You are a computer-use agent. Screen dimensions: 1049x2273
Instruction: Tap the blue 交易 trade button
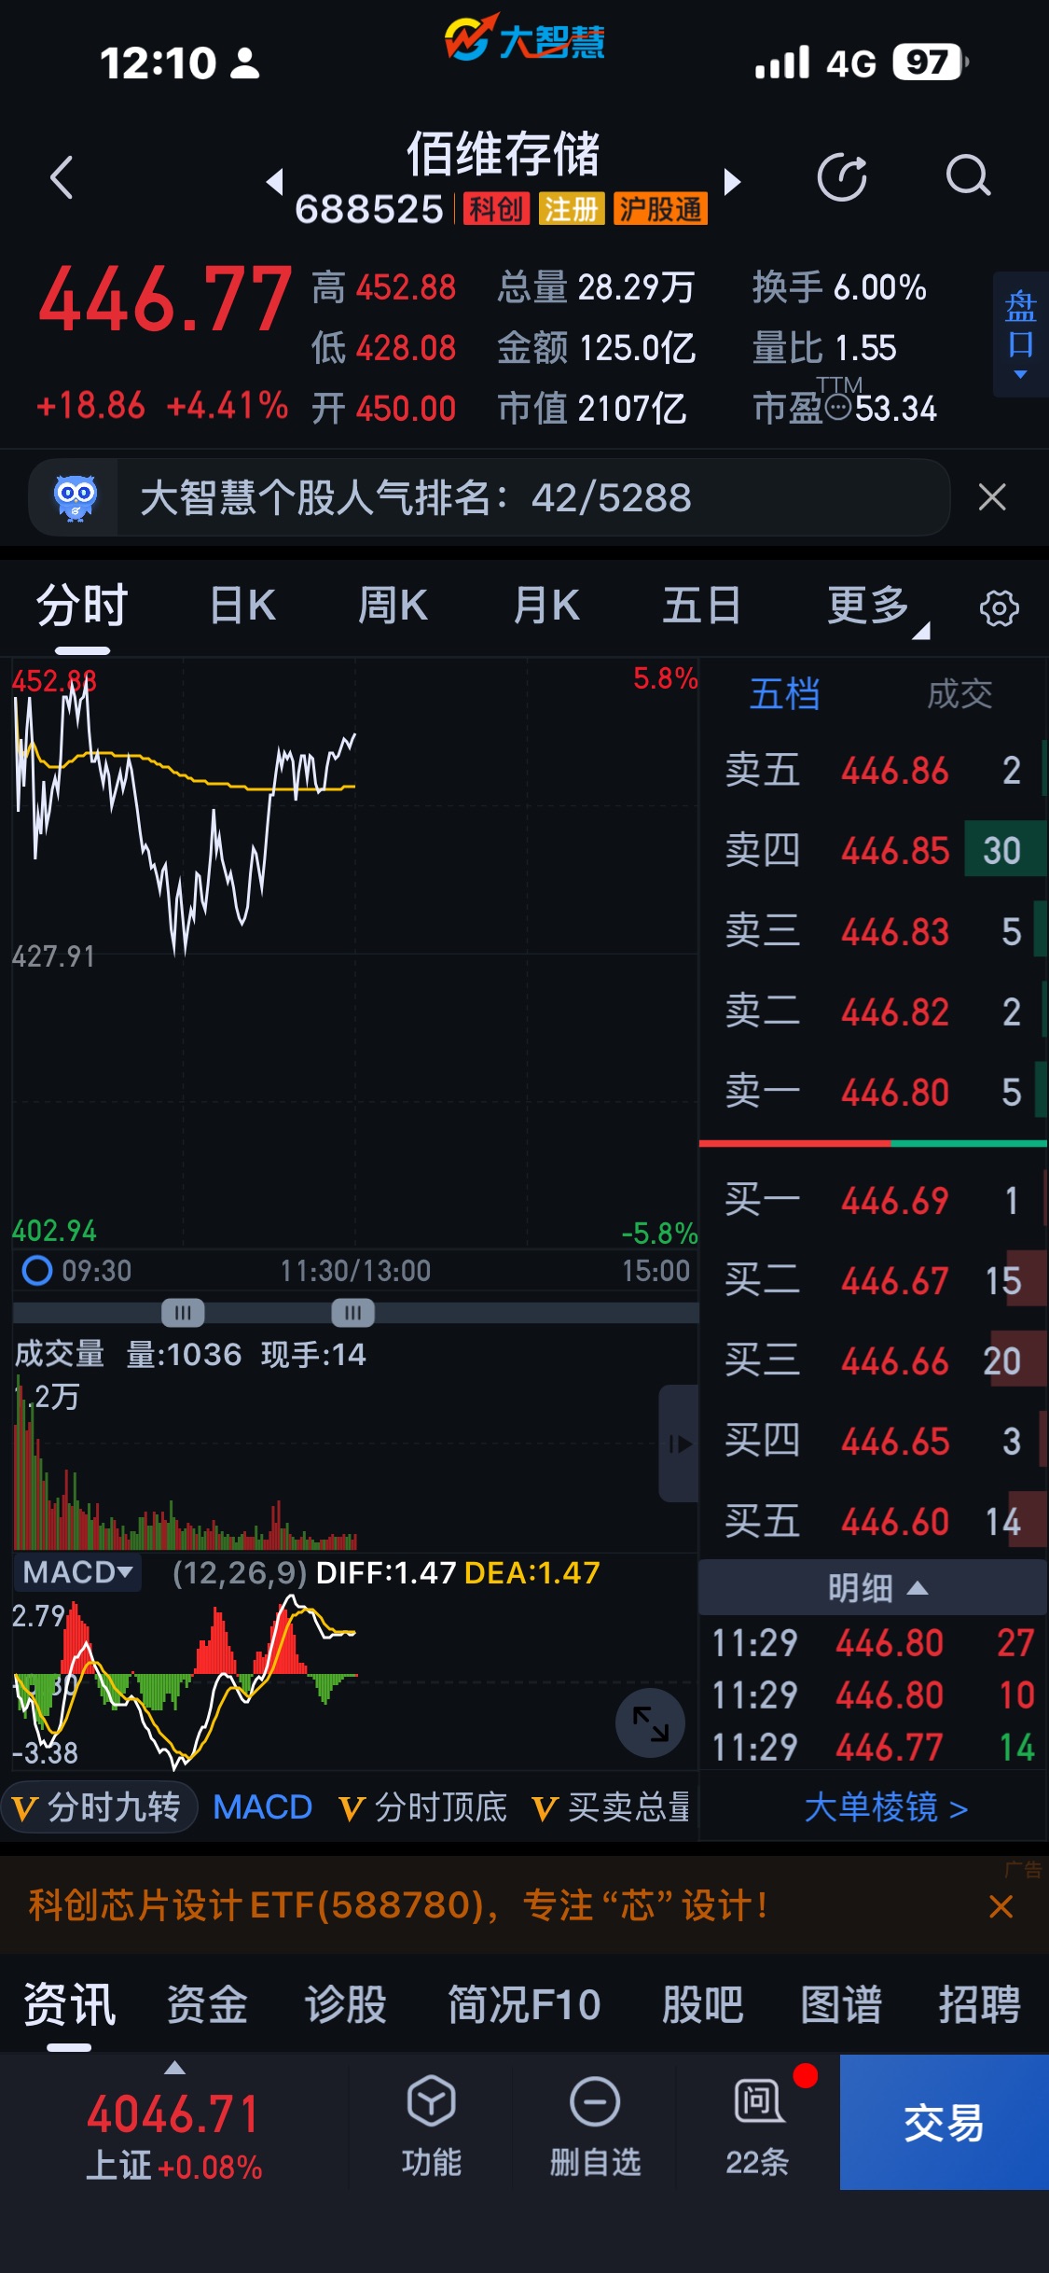click(x=945, y=2122)
